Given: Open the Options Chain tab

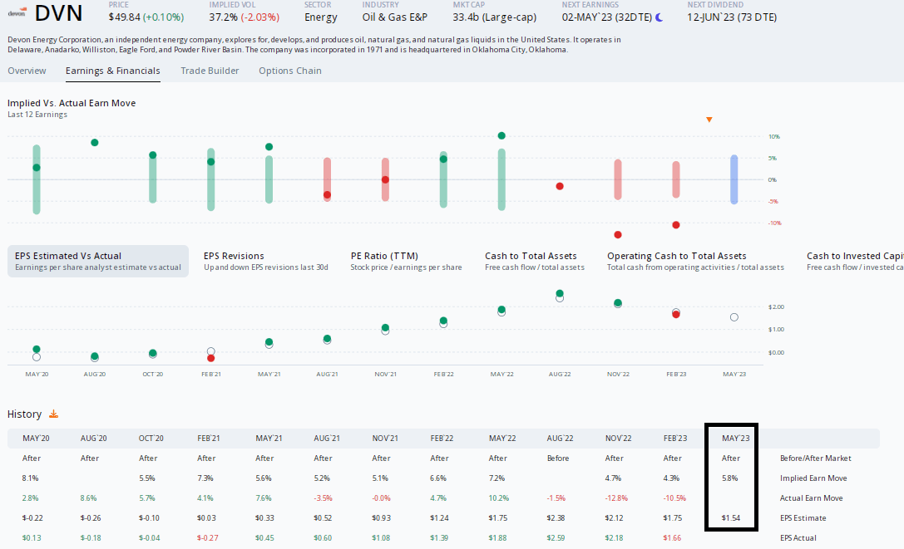Looking at the screenshot, I should tap(290, 71).
